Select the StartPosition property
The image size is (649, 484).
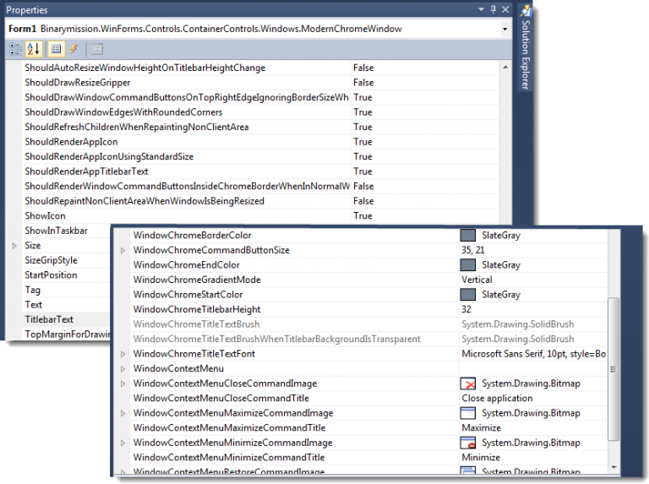point(51,275)
